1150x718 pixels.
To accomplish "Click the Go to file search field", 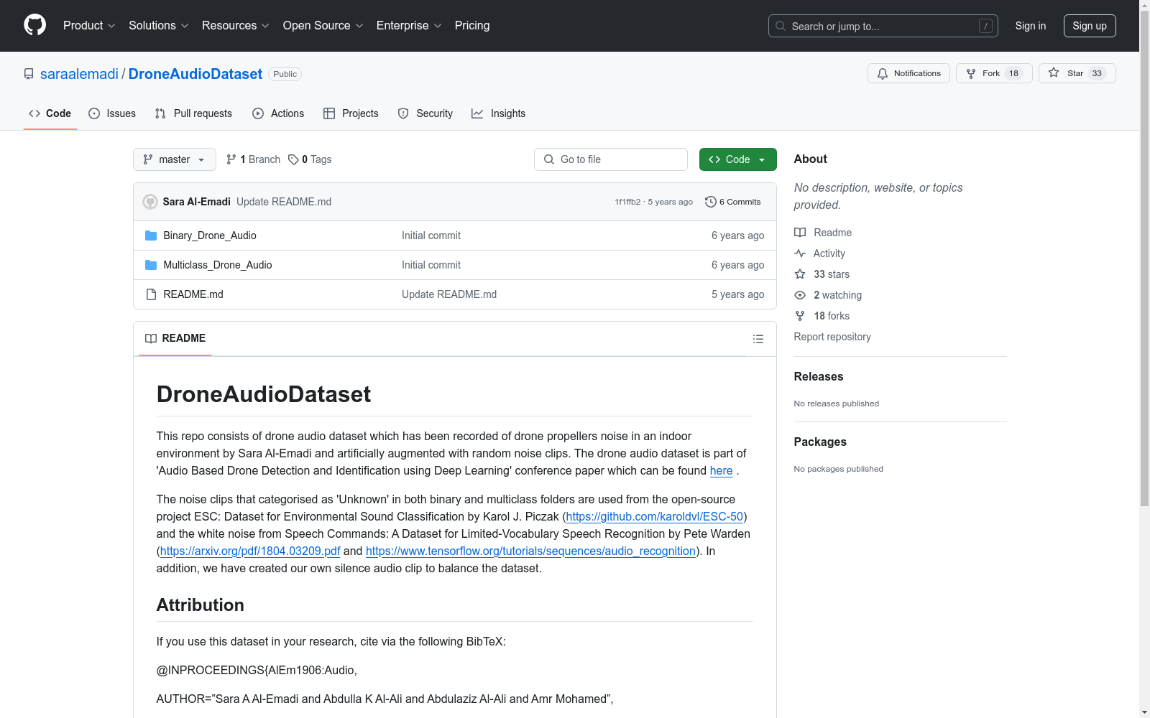I will click(x=611, y=159).
